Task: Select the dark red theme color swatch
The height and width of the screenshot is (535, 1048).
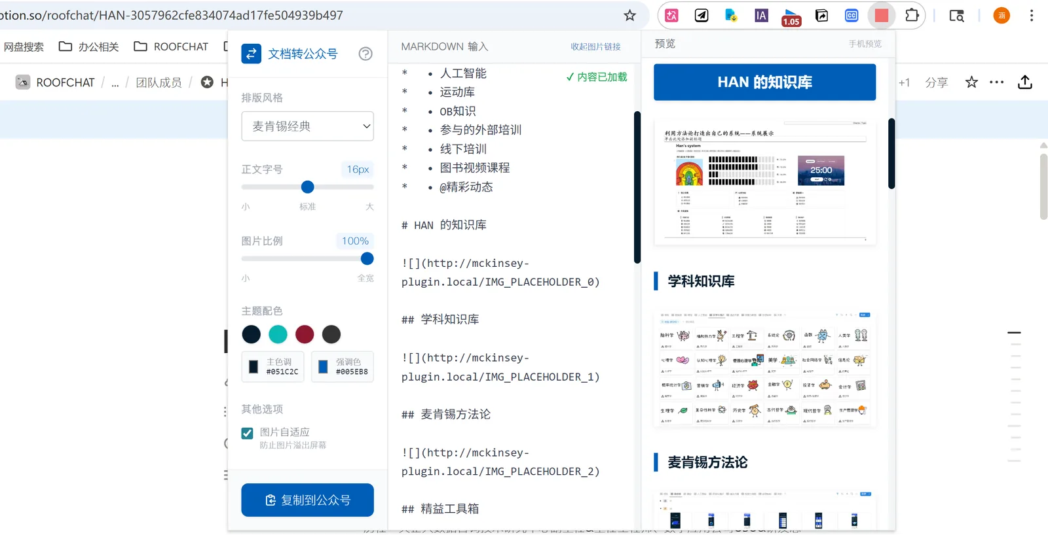Action: coord(305,334)
